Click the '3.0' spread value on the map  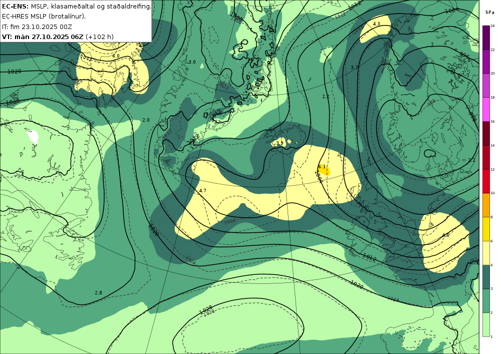[x=192, y=62]
